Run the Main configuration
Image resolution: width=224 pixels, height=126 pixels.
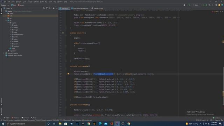[x=203, y=5]
